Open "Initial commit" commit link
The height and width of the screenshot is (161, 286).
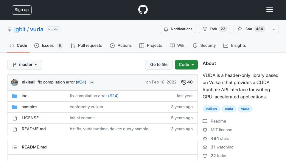click(x=82, y=118)
